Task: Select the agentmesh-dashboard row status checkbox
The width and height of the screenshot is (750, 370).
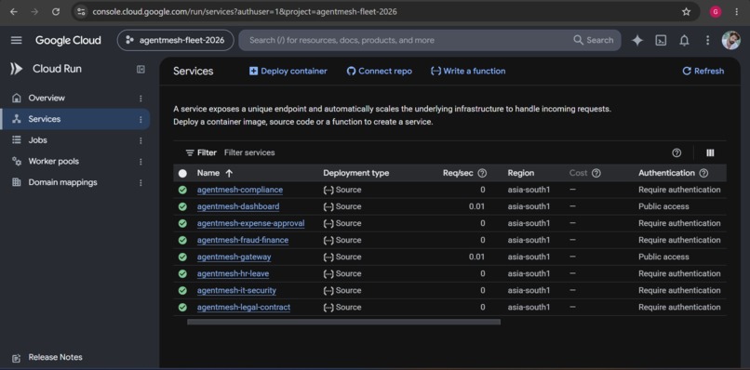Action: 182,206
